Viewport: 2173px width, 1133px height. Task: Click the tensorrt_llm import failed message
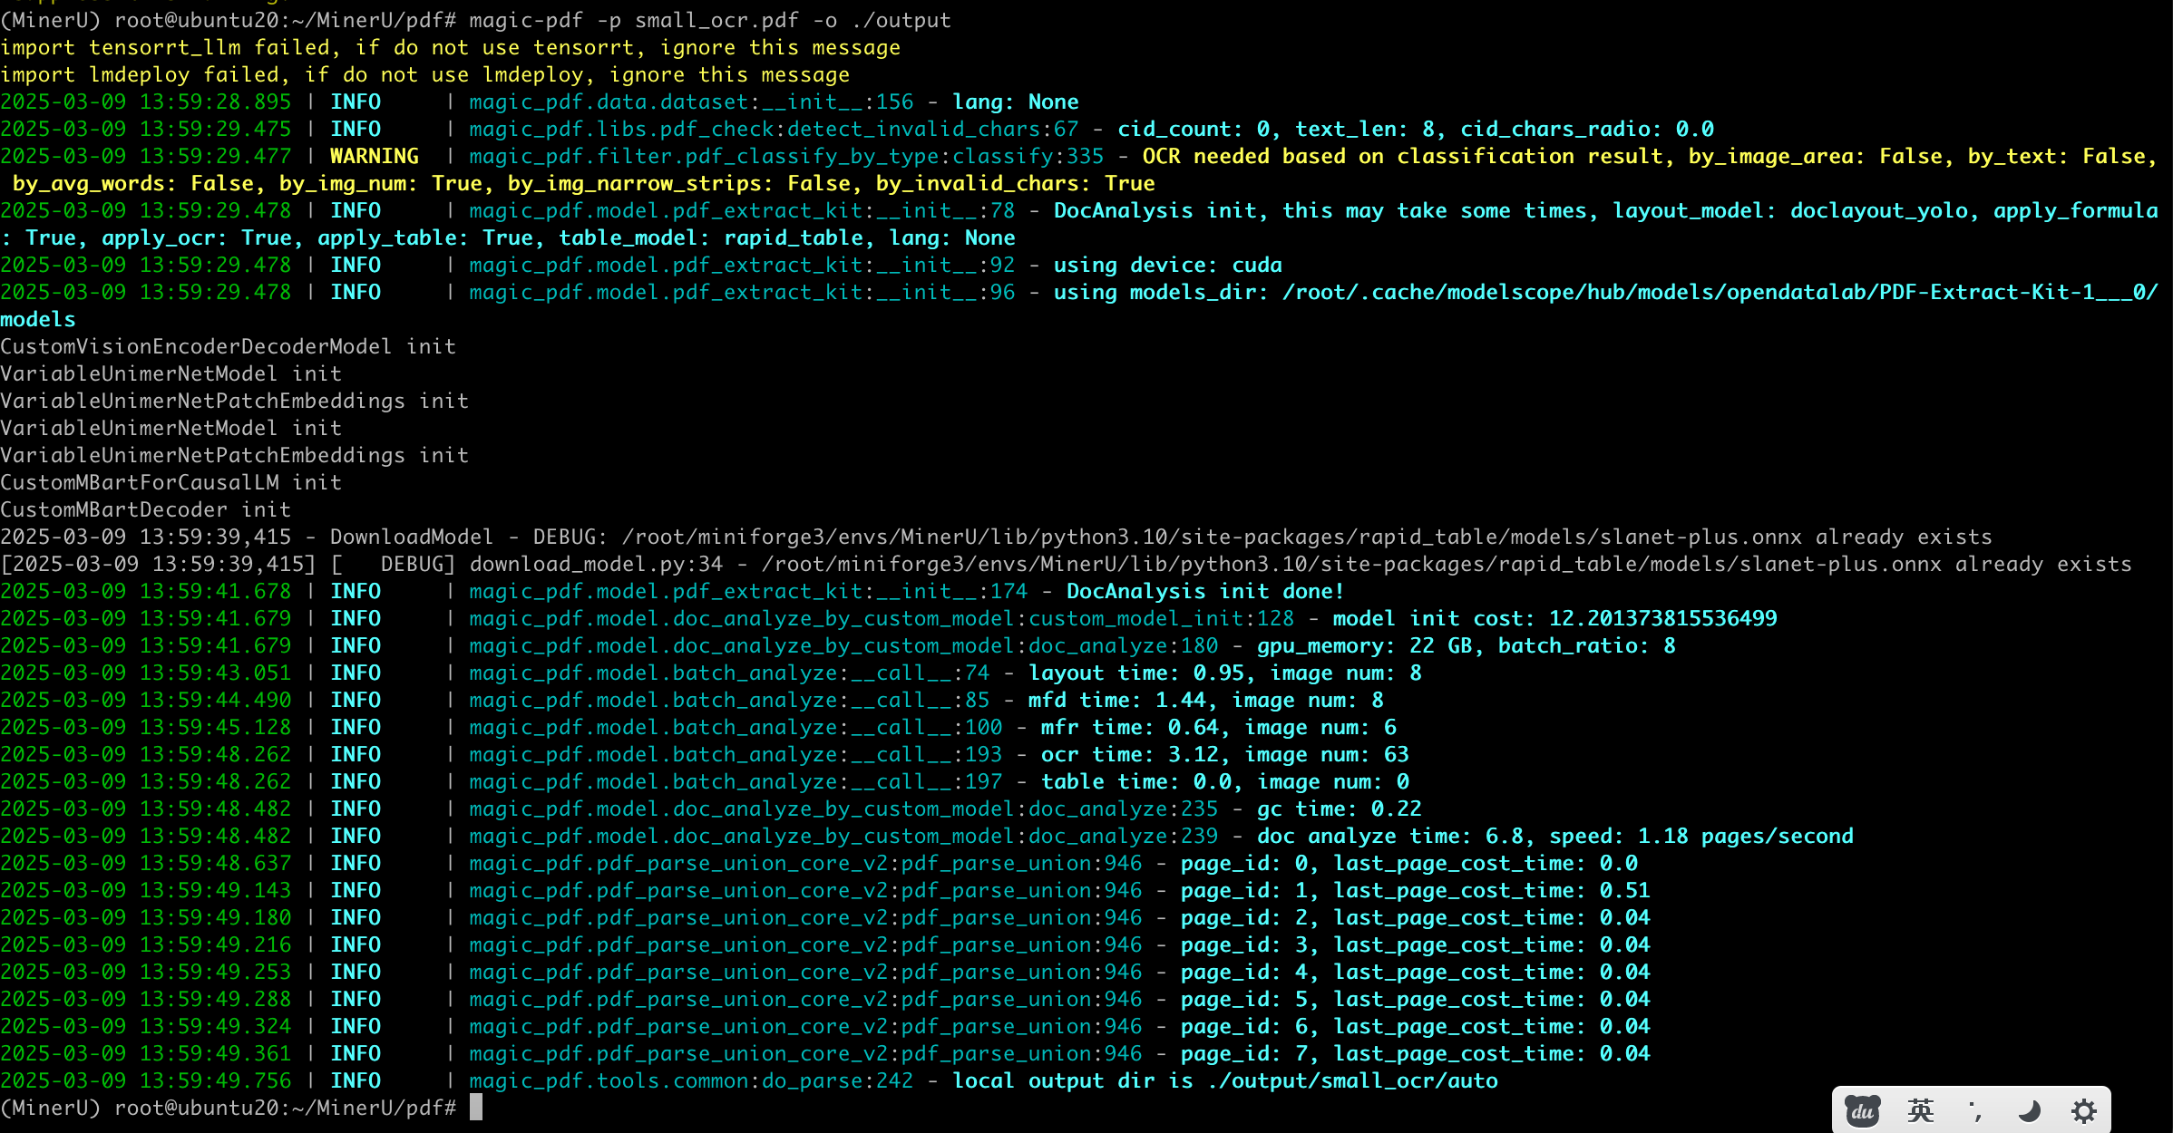coord(450,47)
